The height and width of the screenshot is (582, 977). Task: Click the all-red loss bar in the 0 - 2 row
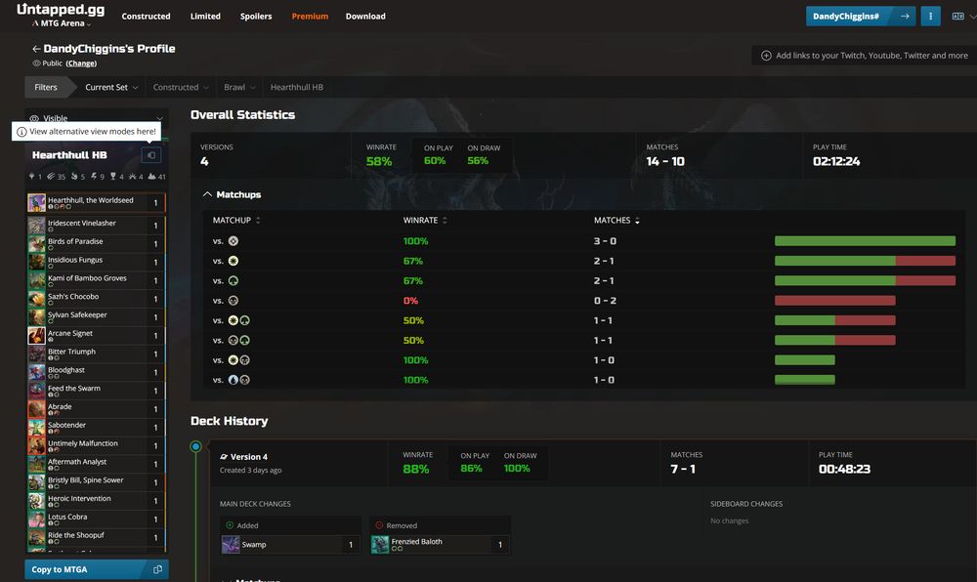click(835, 301)
